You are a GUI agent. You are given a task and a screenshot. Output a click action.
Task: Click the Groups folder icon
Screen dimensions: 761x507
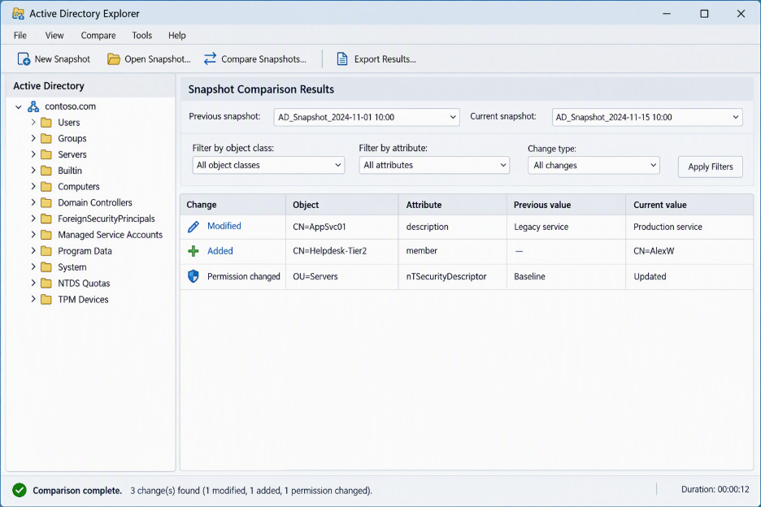click(46, 138)
